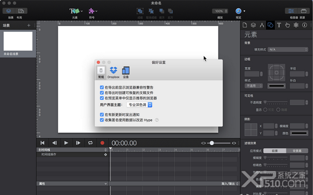Switch to the Identity inspector info icon

pyautogui.click(x=305, y=25)
